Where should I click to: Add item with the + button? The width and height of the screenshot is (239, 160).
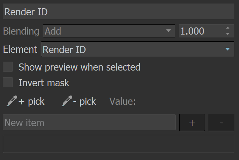[192, 122]
